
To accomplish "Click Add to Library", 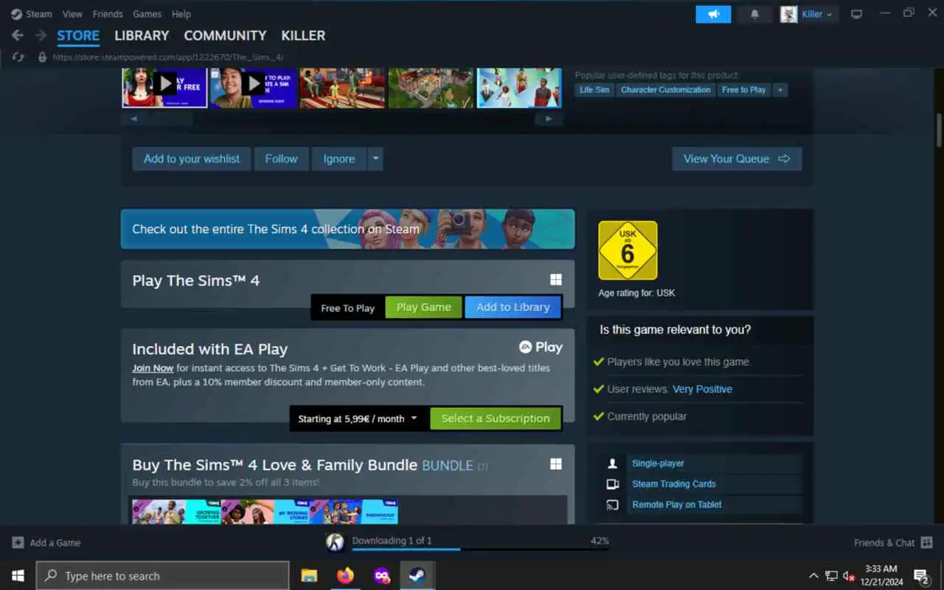I will pyautogui.click(x=513, y=308).
